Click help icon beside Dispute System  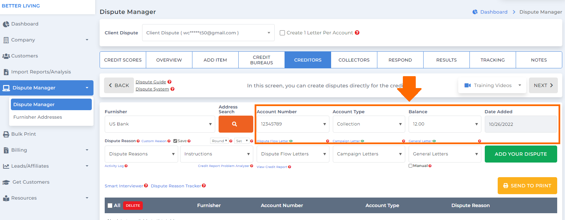tap(172, 89)
